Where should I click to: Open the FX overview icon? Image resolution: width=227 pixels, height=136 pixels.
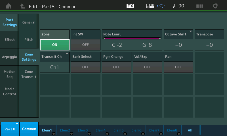130,6
